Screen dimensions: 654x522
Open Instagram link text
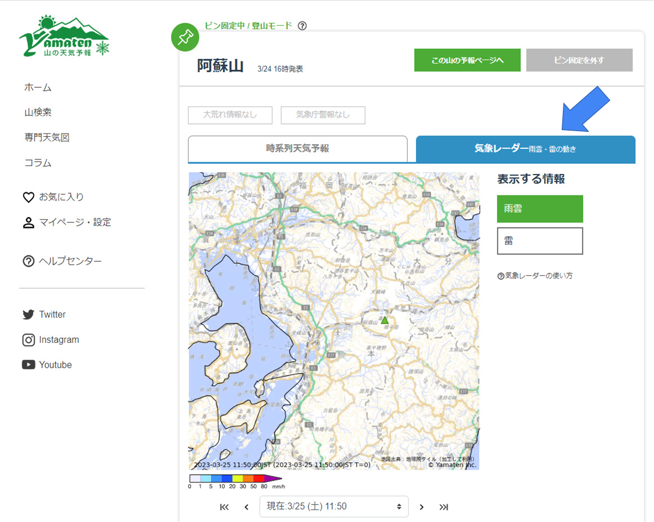coord(59,340)
